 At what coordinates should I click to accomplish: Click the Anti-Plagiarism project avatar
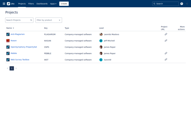point(8,34)
